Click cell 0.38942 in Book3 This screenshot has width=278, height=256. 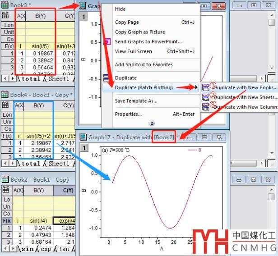pyautogui.click(x=41, y=60)
